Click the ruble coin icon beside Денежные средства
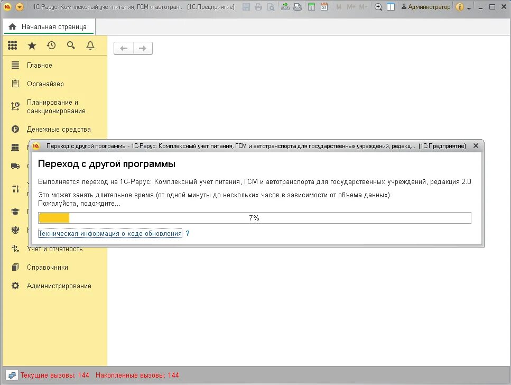This screenshot has height=385, width=511. (x=15, y=129)
